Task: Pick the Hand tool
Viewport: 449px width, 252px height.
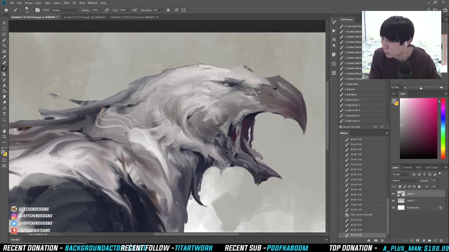Action: pos(5,131)
